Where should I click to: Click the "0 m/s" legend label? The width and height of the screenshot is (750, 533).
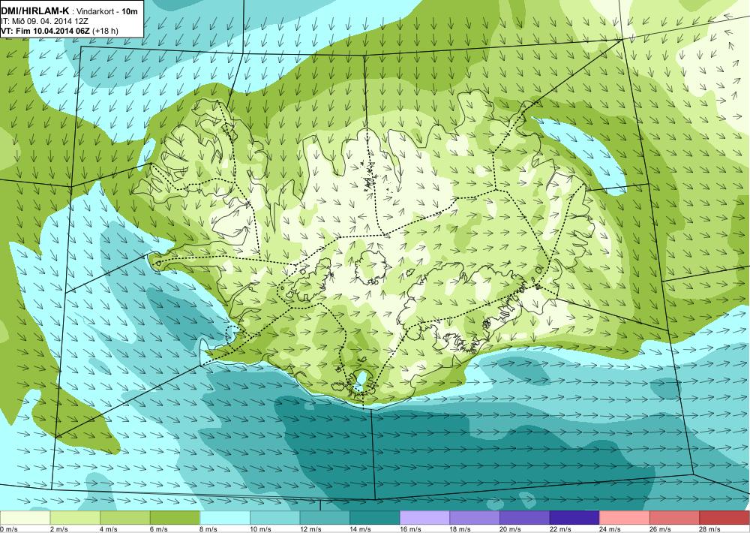pyautogui.click(x=8, y=529)
